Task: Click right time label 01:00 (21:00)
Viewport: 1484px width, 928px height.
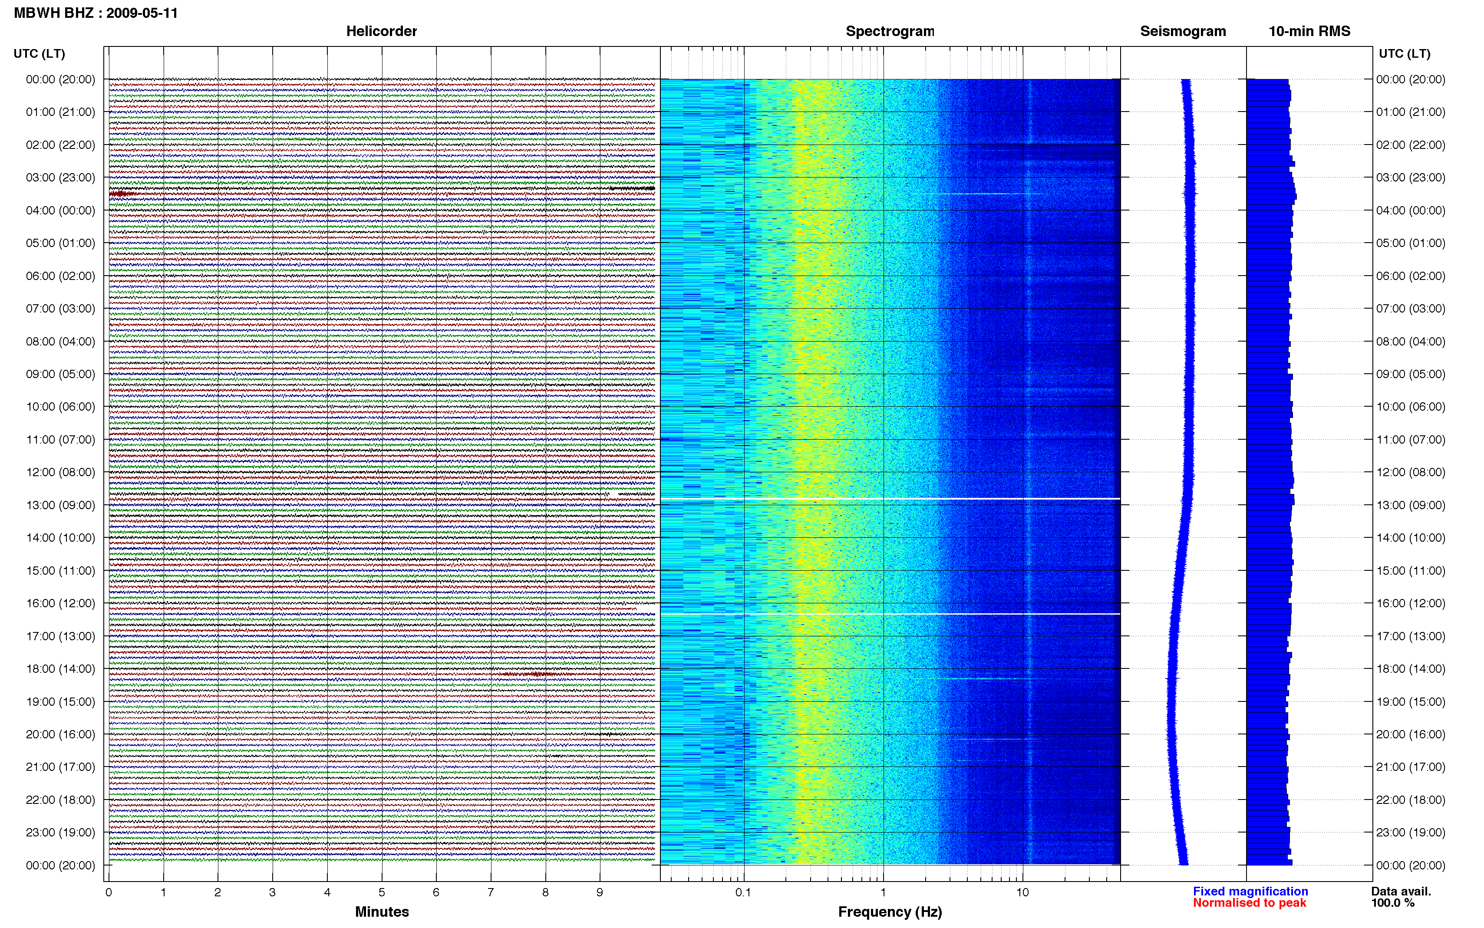Action: pos(1410,112)
